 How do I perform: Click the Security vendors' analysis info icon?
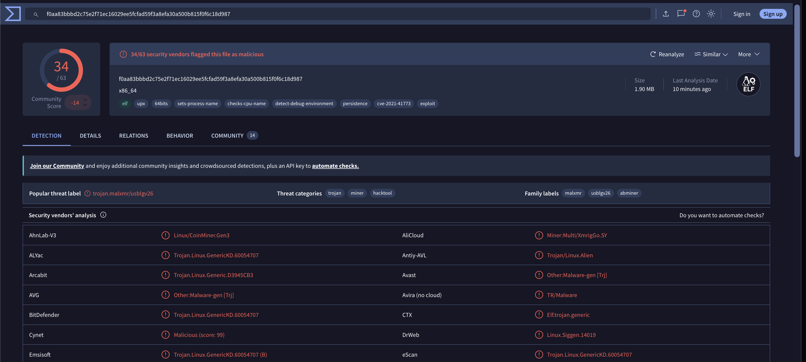pos(103,215)
